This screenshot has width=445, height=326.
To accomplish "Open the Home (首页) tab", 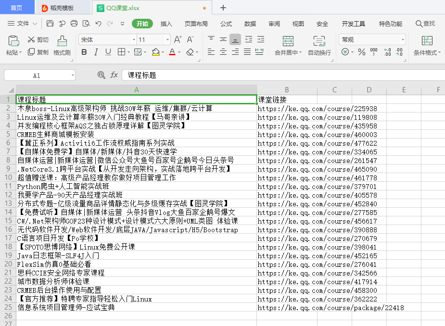I will [16, 8].
